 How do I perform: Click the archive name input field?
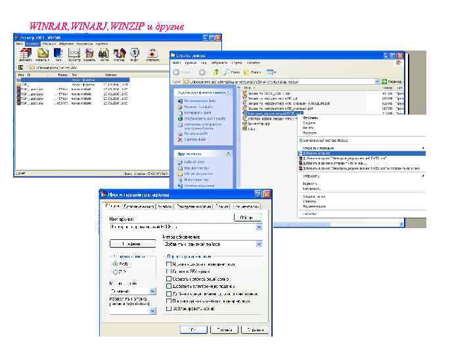pos(183,227)
